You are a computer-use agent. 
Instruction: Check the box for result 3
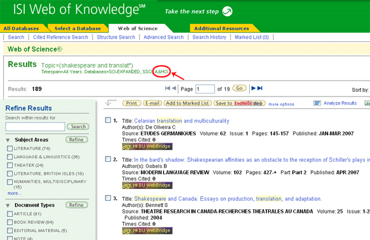[x=108, y=198]
